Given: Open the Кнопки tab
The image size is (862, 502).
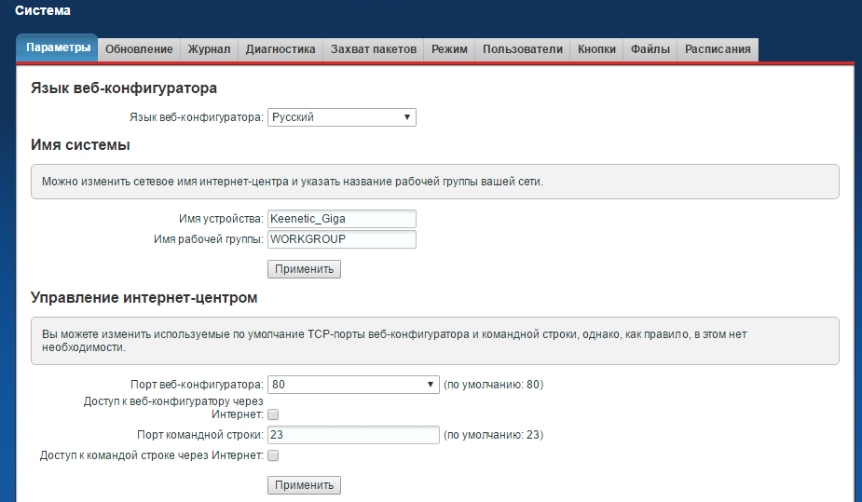Looking at the screenshot, I should point(596,49).
